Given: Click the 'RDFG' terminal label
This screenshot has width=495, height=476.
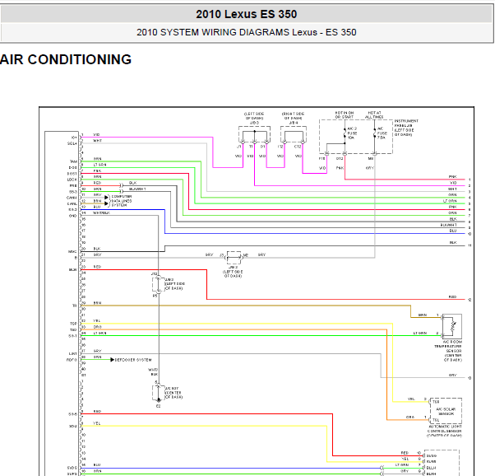Looking at the screenshot, I should [72, 360].
